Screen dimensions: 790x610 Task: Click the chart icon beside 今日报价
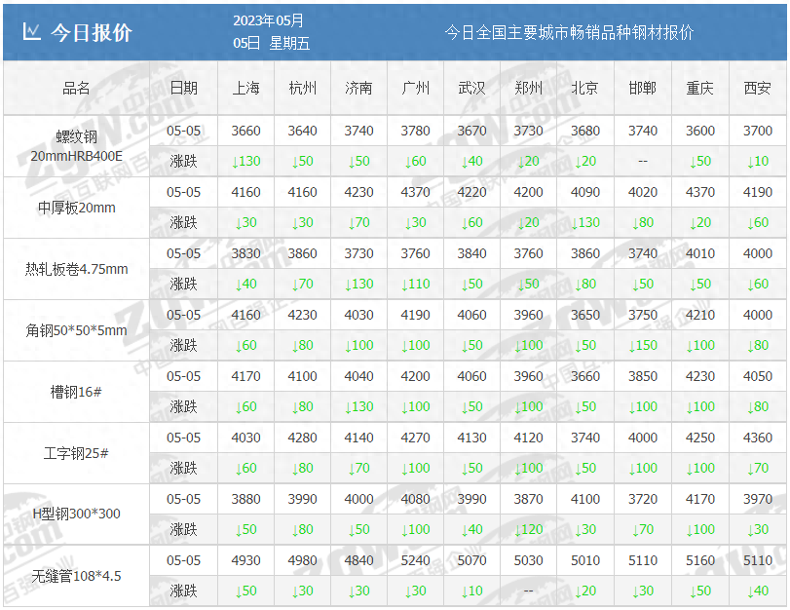coord(33,30)
